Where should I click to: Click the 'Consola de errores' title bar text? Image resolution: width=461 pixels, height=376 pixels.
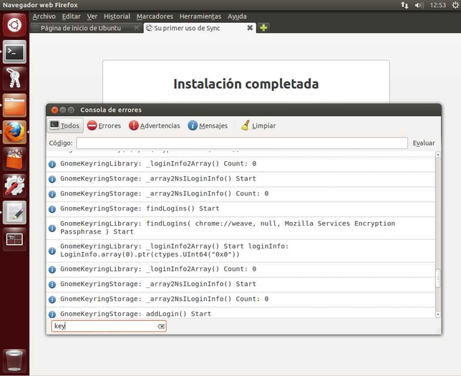click(111, 110)
